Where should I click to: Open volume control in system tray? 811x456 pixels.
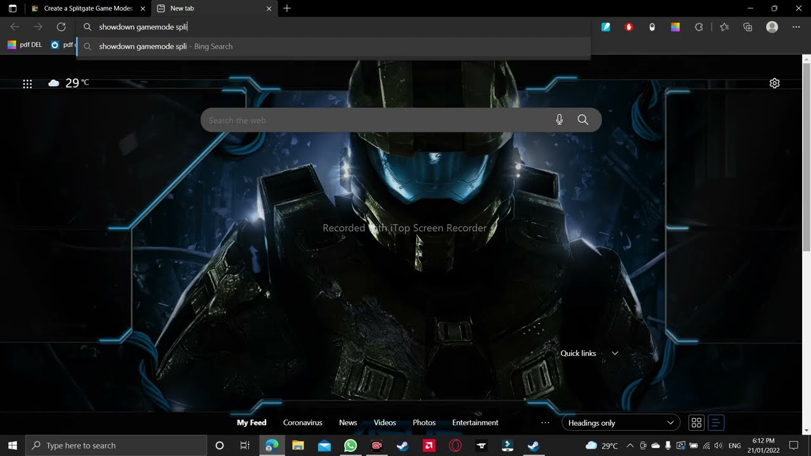coord(718,445)
